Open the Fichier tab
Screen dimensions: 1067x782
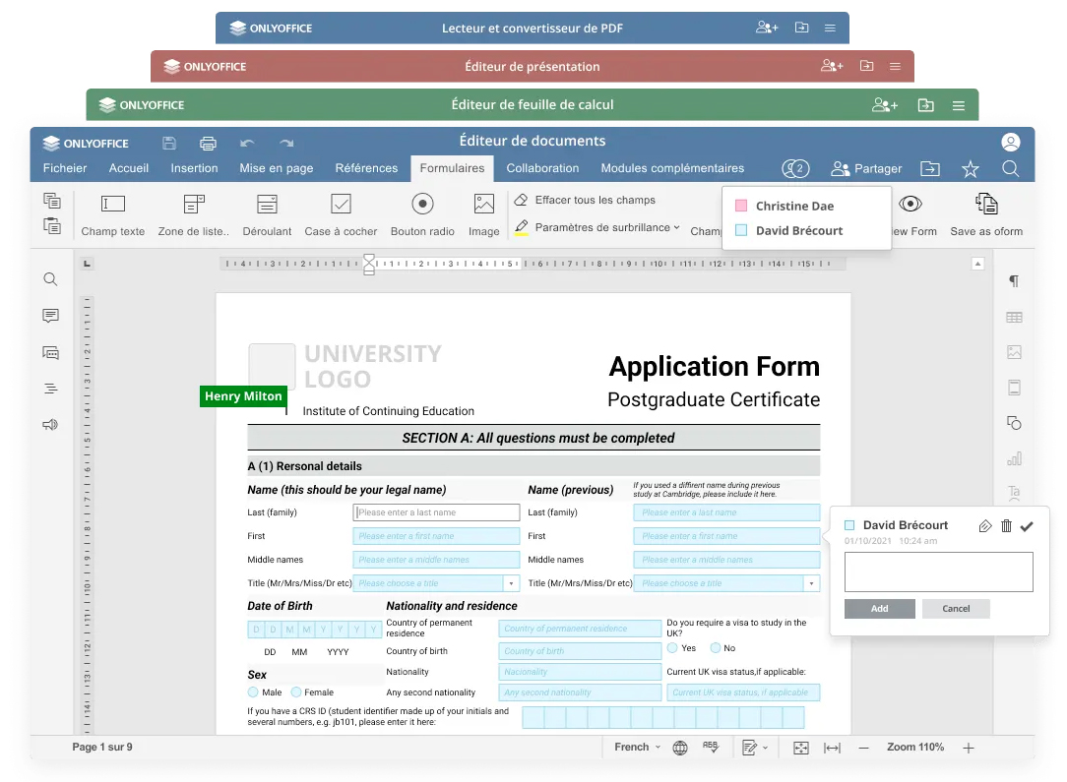(x=65, y=168)
